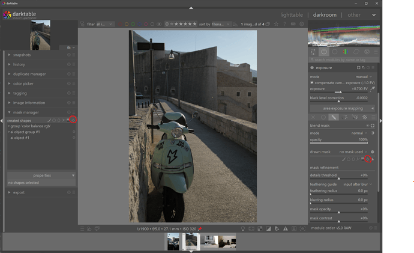Toggle the exposure module on/off switch
The height and width of the screenshot is (253, 414).
312,68
